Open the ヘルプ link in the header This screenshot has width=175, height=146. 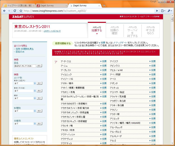[x=142, y=17]
